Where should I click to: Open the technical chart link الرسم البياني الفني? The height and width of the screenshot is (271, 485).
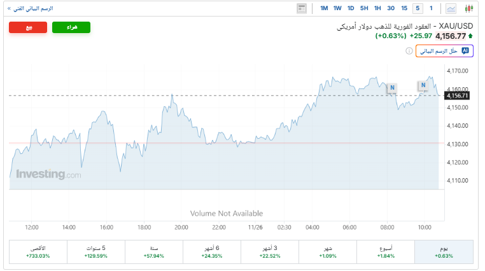[x=32, y=8]
